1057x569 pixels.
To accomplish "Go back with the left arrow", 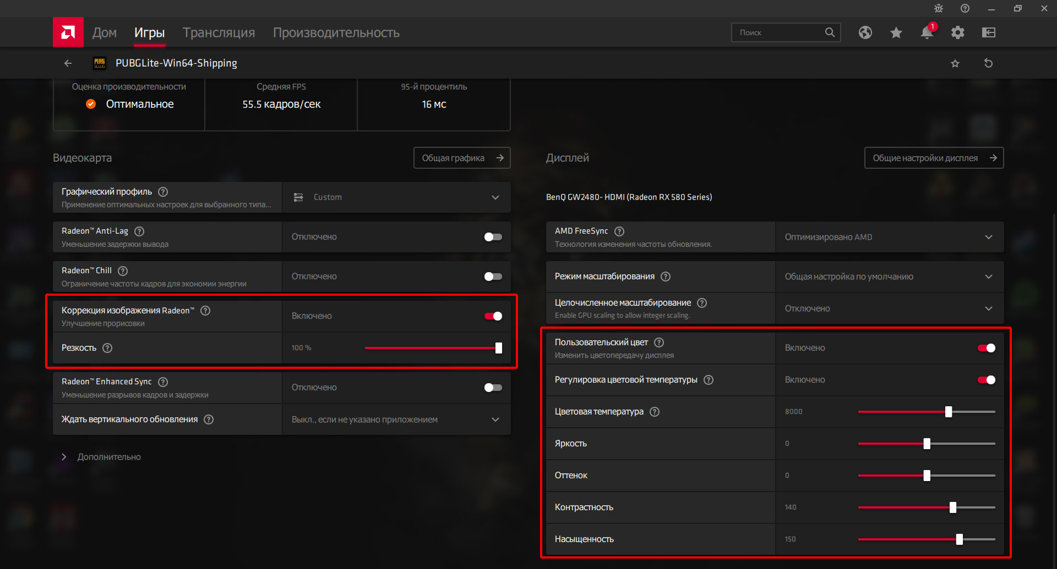I will 68,63.
